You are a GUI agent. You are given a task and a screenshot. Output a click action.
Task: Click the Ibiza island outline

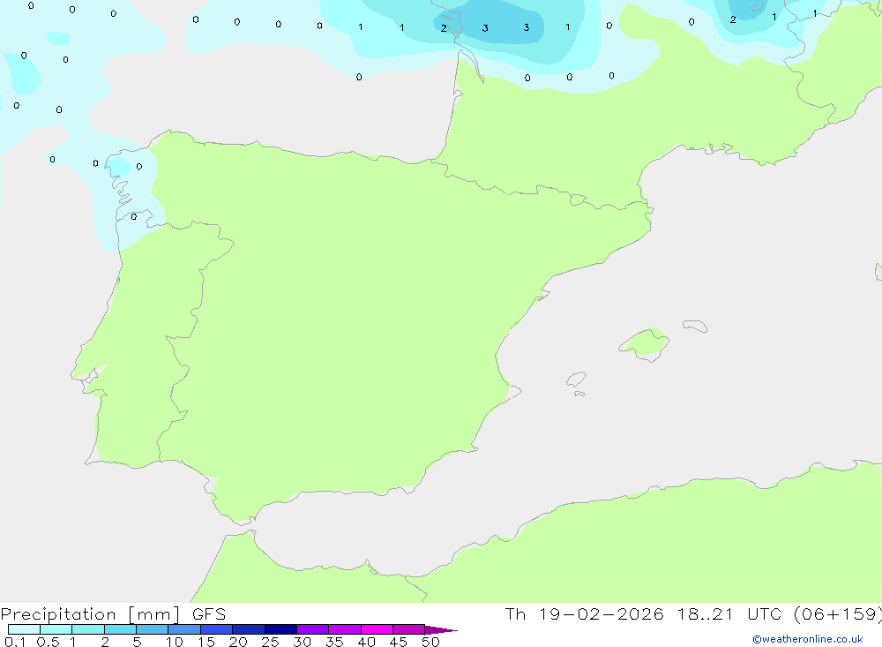pyautogui.click(x=576, y=379)
